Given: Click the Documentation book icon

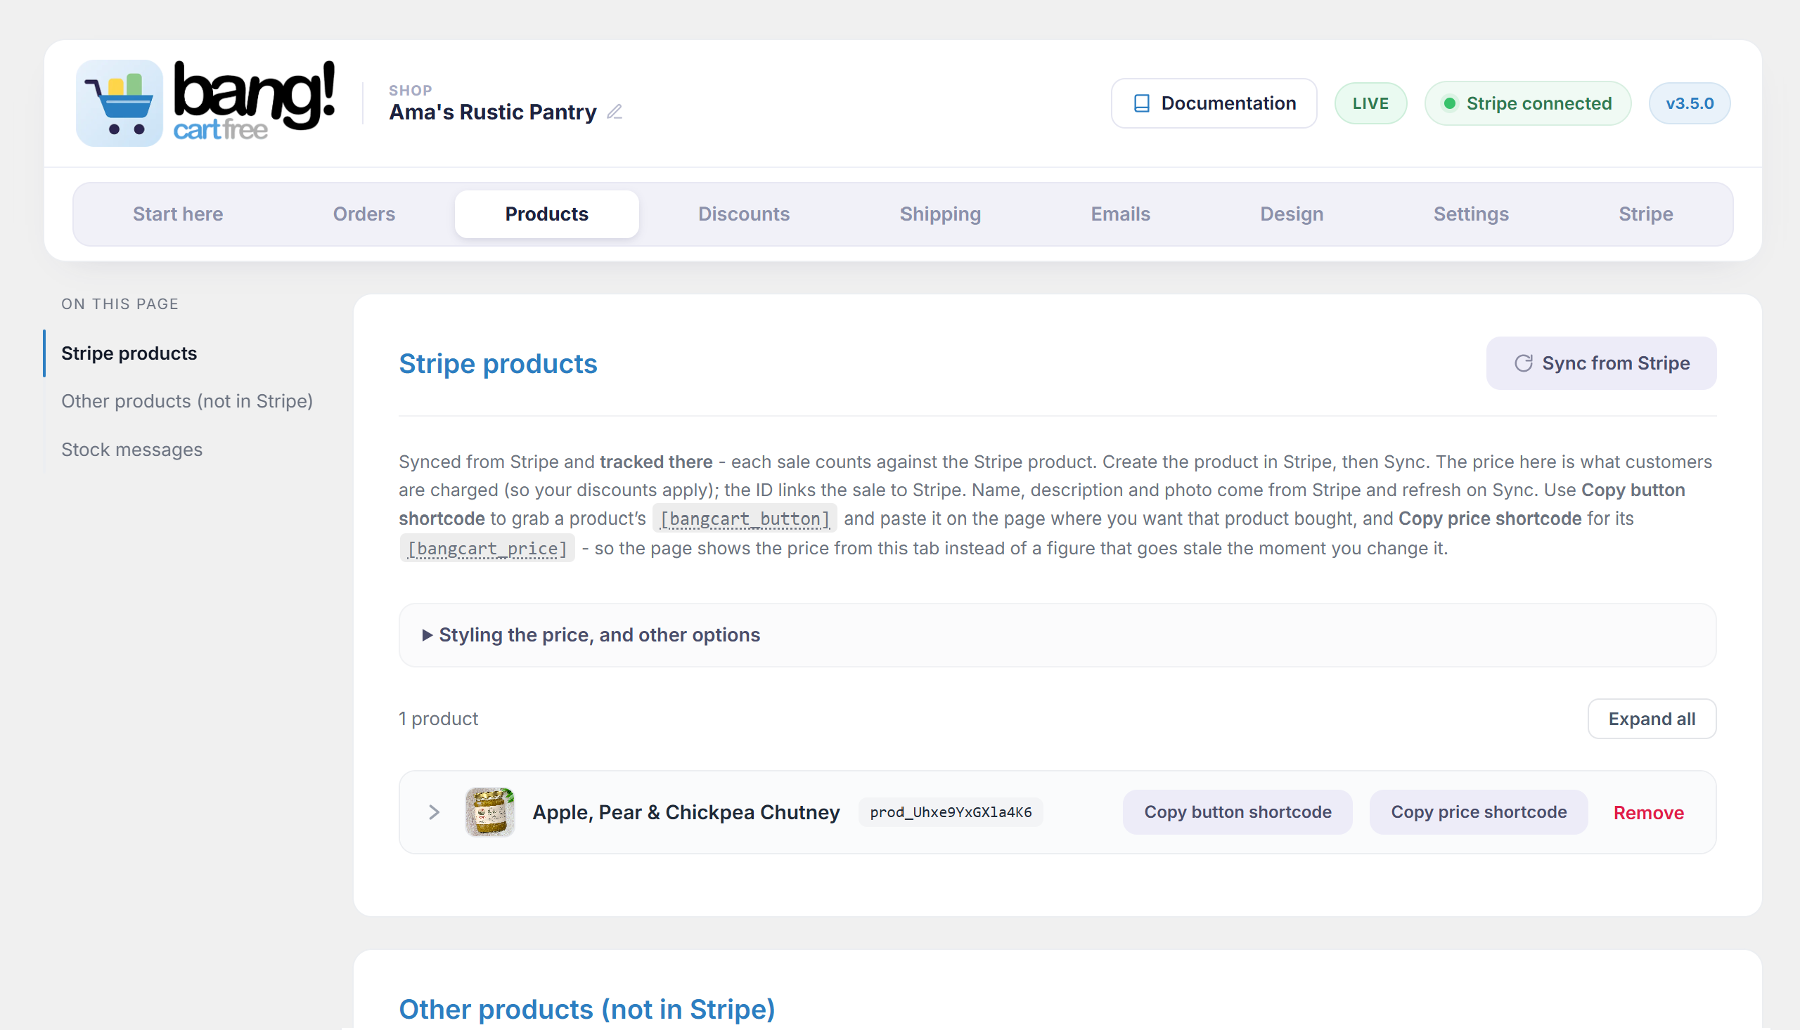Looking at the screenshot, I should 1141,103.
